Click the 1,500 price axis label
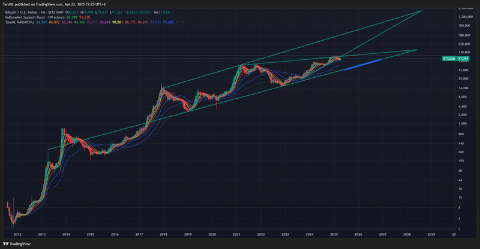This screenshot has height=249, width=480. pyautogui.click(x=463, y=124)
